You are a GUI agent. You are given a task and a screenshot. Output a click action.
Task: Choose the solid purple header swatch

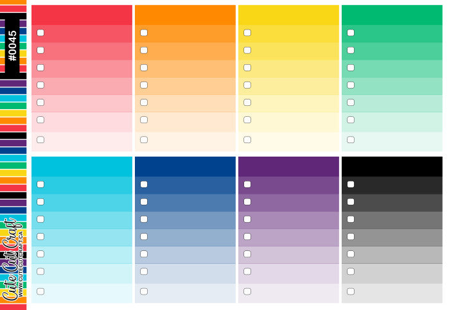288,166
